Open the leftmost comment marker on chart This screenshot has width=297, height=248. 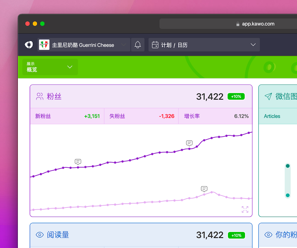[x=78, y=162]
